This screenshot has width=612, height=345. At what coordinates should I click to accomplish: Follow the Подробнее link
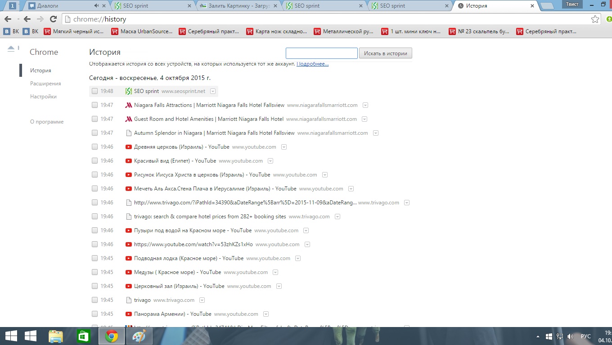point(312,64)
